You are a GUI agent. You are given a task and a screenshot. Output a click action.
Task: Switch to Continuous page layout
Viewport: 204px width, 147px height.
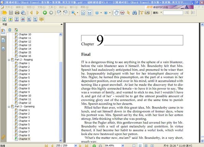pyautogui.click(x=140, y=146)
